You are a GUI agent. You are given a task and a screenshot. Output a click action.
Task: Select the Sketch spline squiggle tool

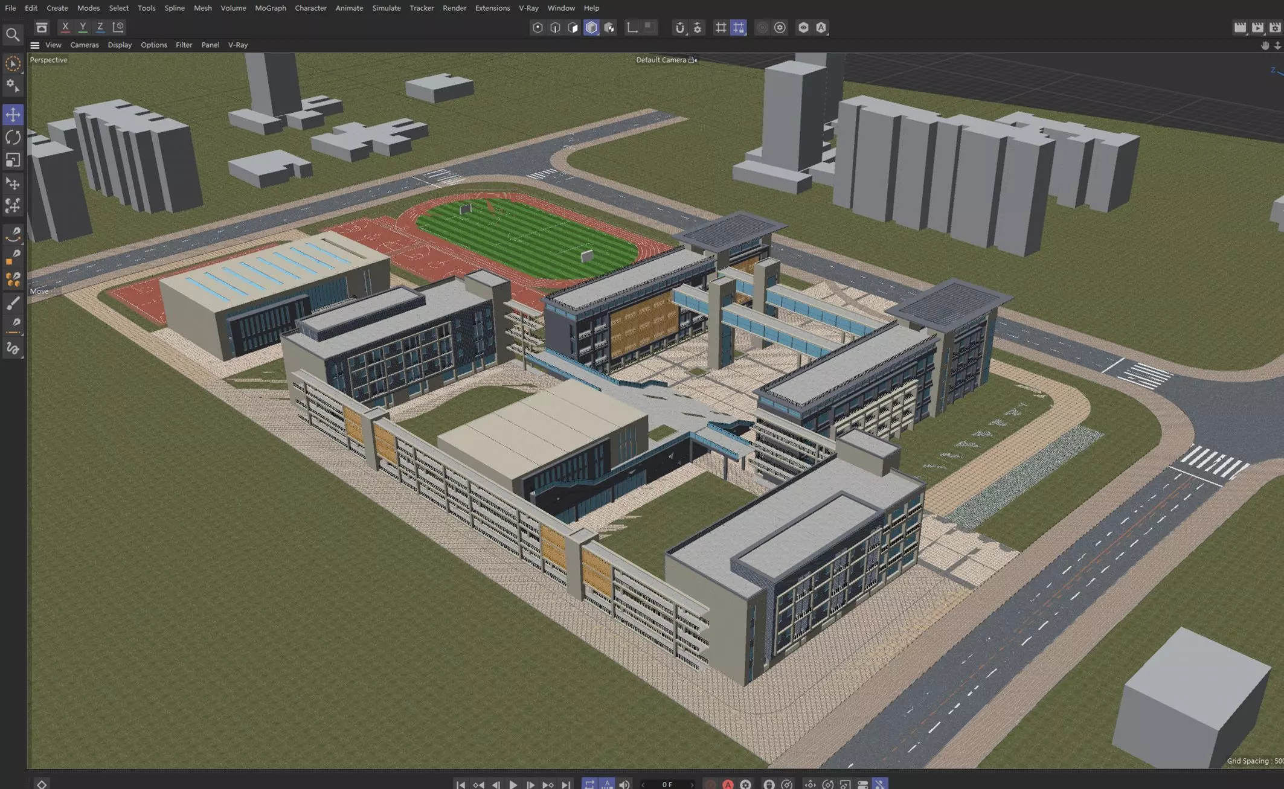[x=13, y=348]
